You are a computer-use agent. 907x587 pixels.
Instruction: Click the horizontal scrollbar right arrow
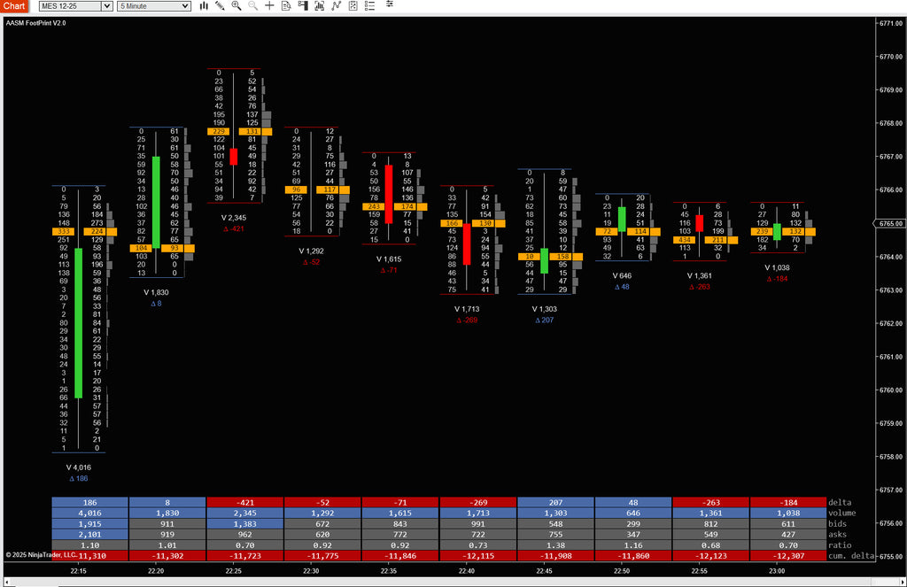pyautogui.click(x=903, y=583)
